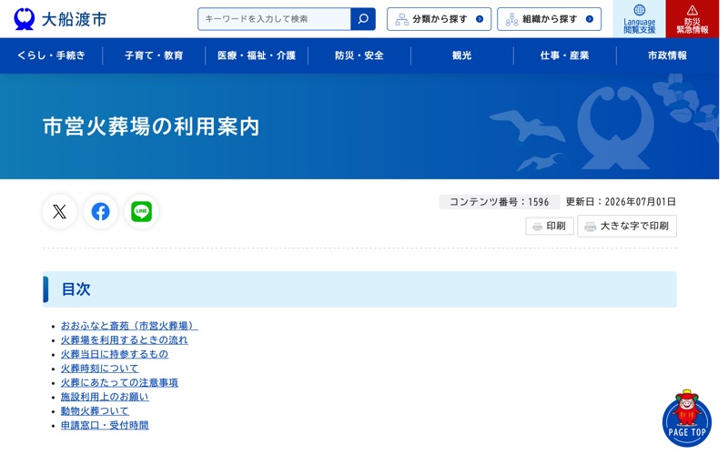
Task: Open 医療・福祉・介護 menu
Action: 257,56
